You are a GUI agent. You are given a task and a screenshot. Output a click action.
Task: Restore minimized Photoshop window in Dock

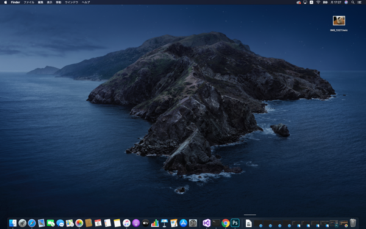point(334,224)
